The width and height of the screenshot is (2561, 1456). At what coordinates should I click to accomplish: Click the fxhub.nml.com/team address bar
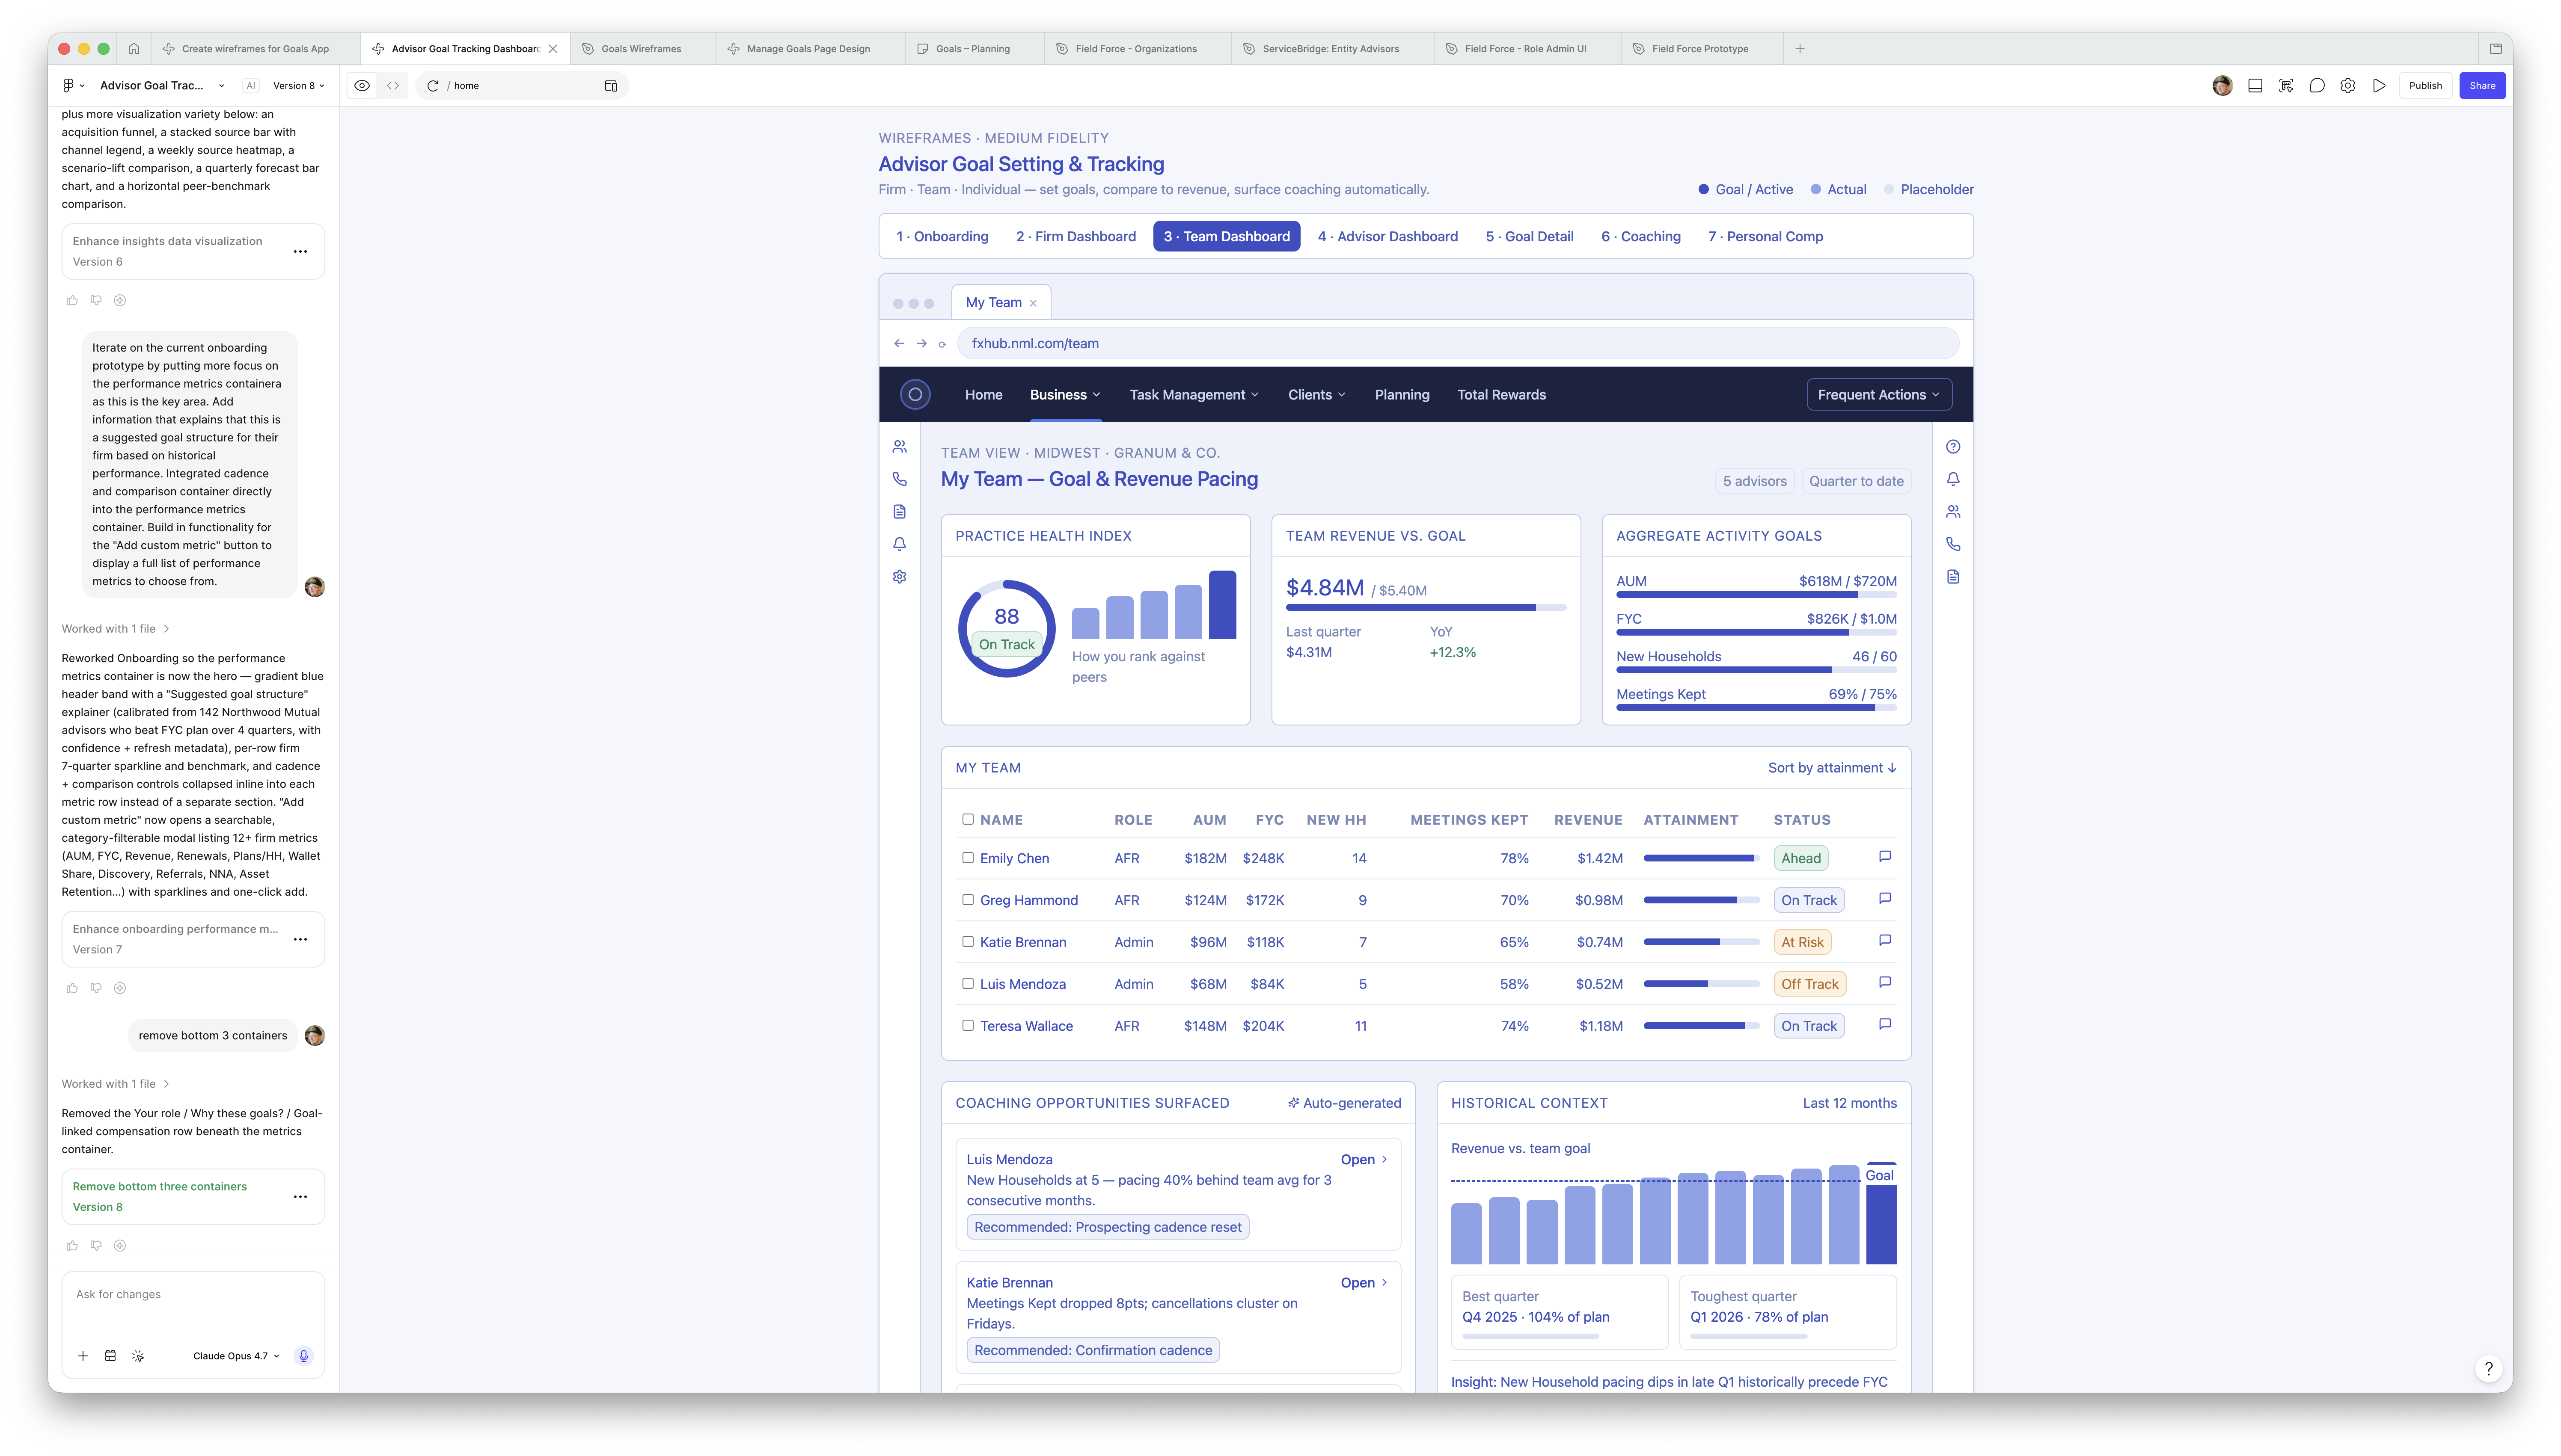pos(1458,343)
